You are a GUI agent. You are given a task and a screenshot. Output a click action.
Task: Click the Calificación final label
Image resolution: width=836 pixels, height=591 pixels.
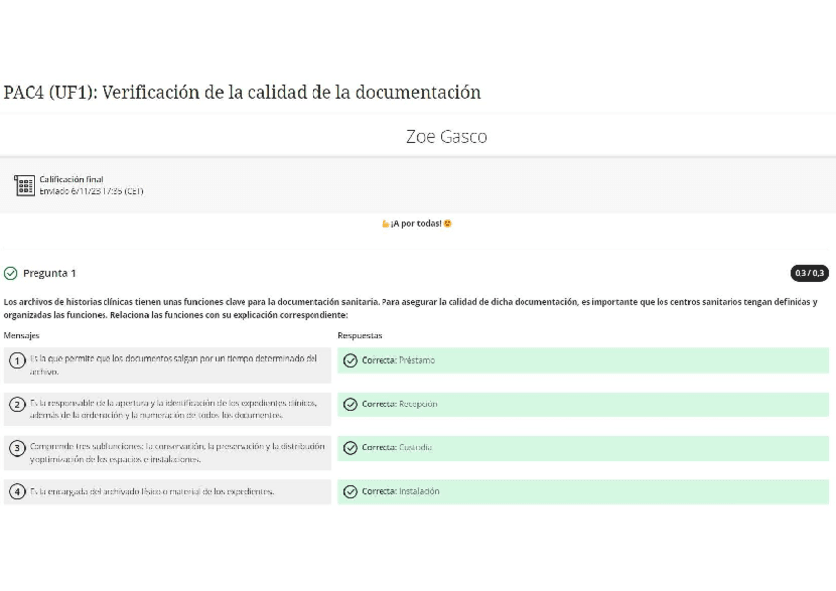71,179
